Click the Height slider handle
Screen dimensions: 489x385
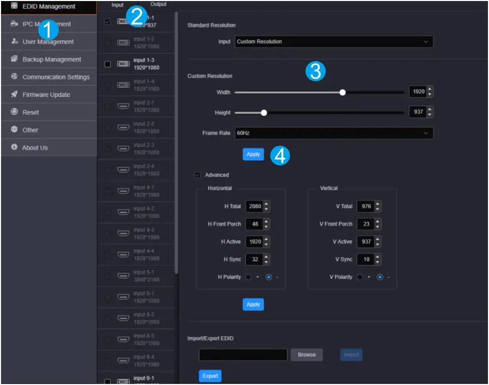coord(264,112)
